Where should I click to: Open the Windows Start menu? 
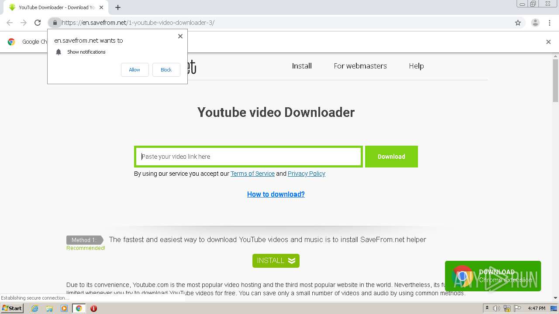point(12,308)
